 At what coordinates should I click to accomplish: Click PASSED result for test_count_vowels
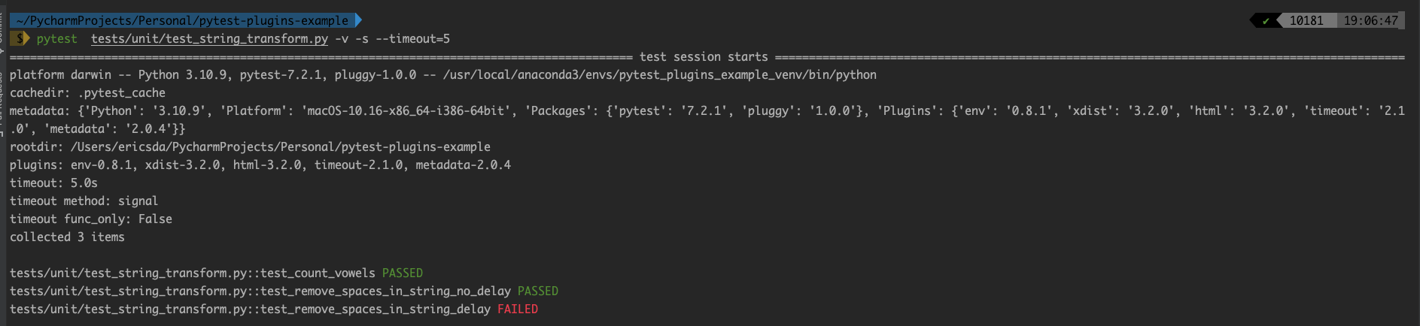[x=403, y=273]
